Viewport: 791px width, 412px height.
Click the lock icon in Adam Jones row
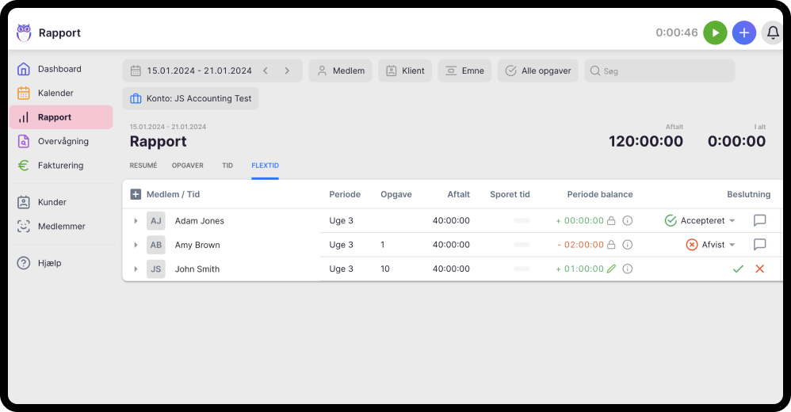[611, 220]
